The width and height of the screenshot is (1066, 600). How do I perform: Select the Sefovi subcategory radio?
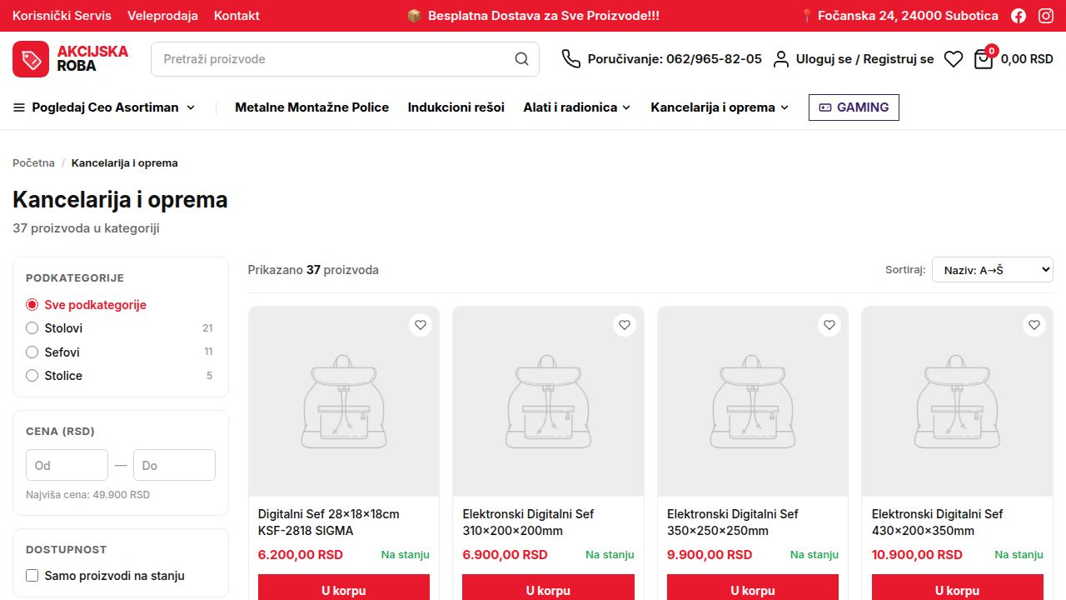(32, 352)
